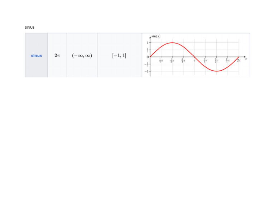The height and width of the screenshot is (213, 275).
Task: Select the 2π period cell in table
Action: (x=57, y=56)
